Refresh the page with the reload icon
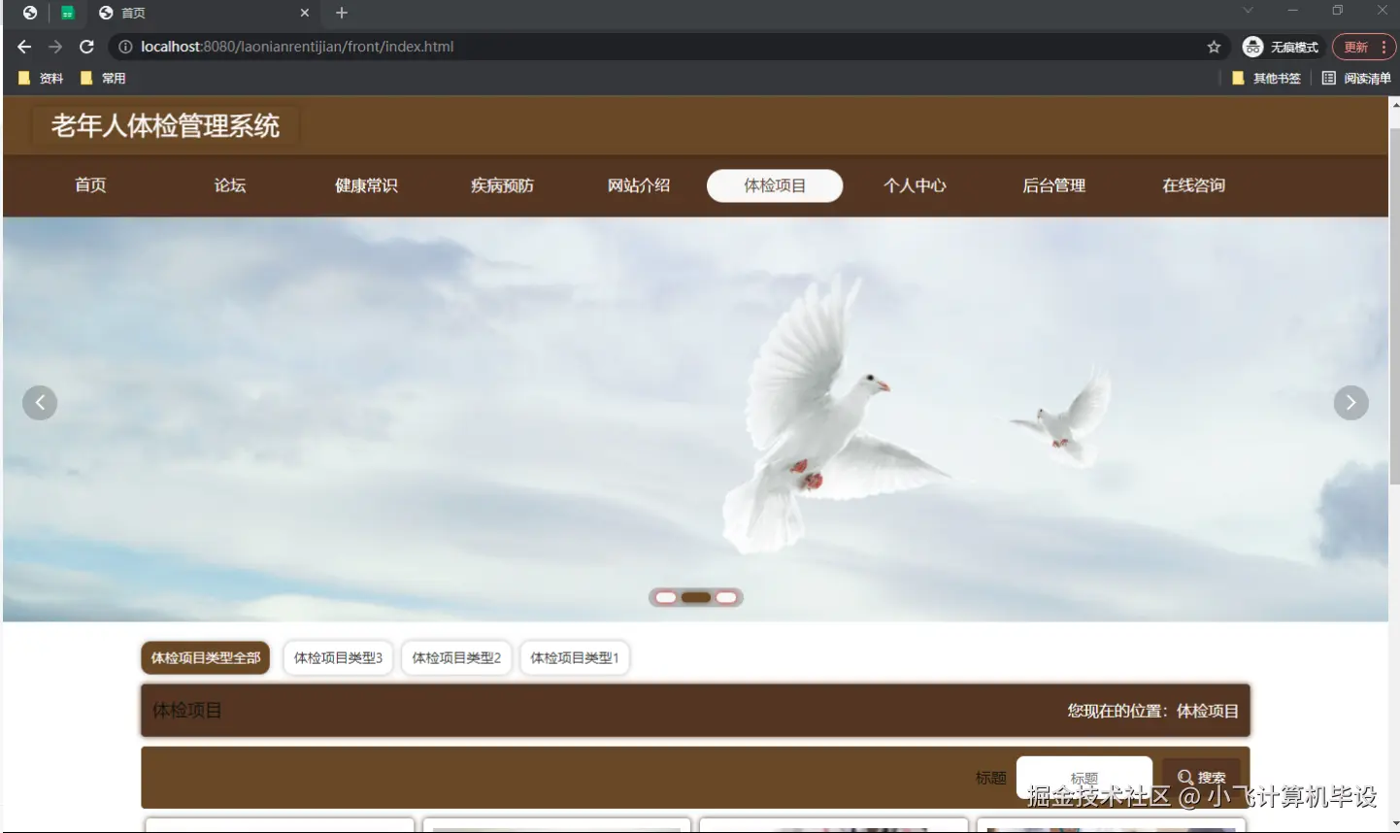This screenshot has width=1400, height=833. coord(86,46)
